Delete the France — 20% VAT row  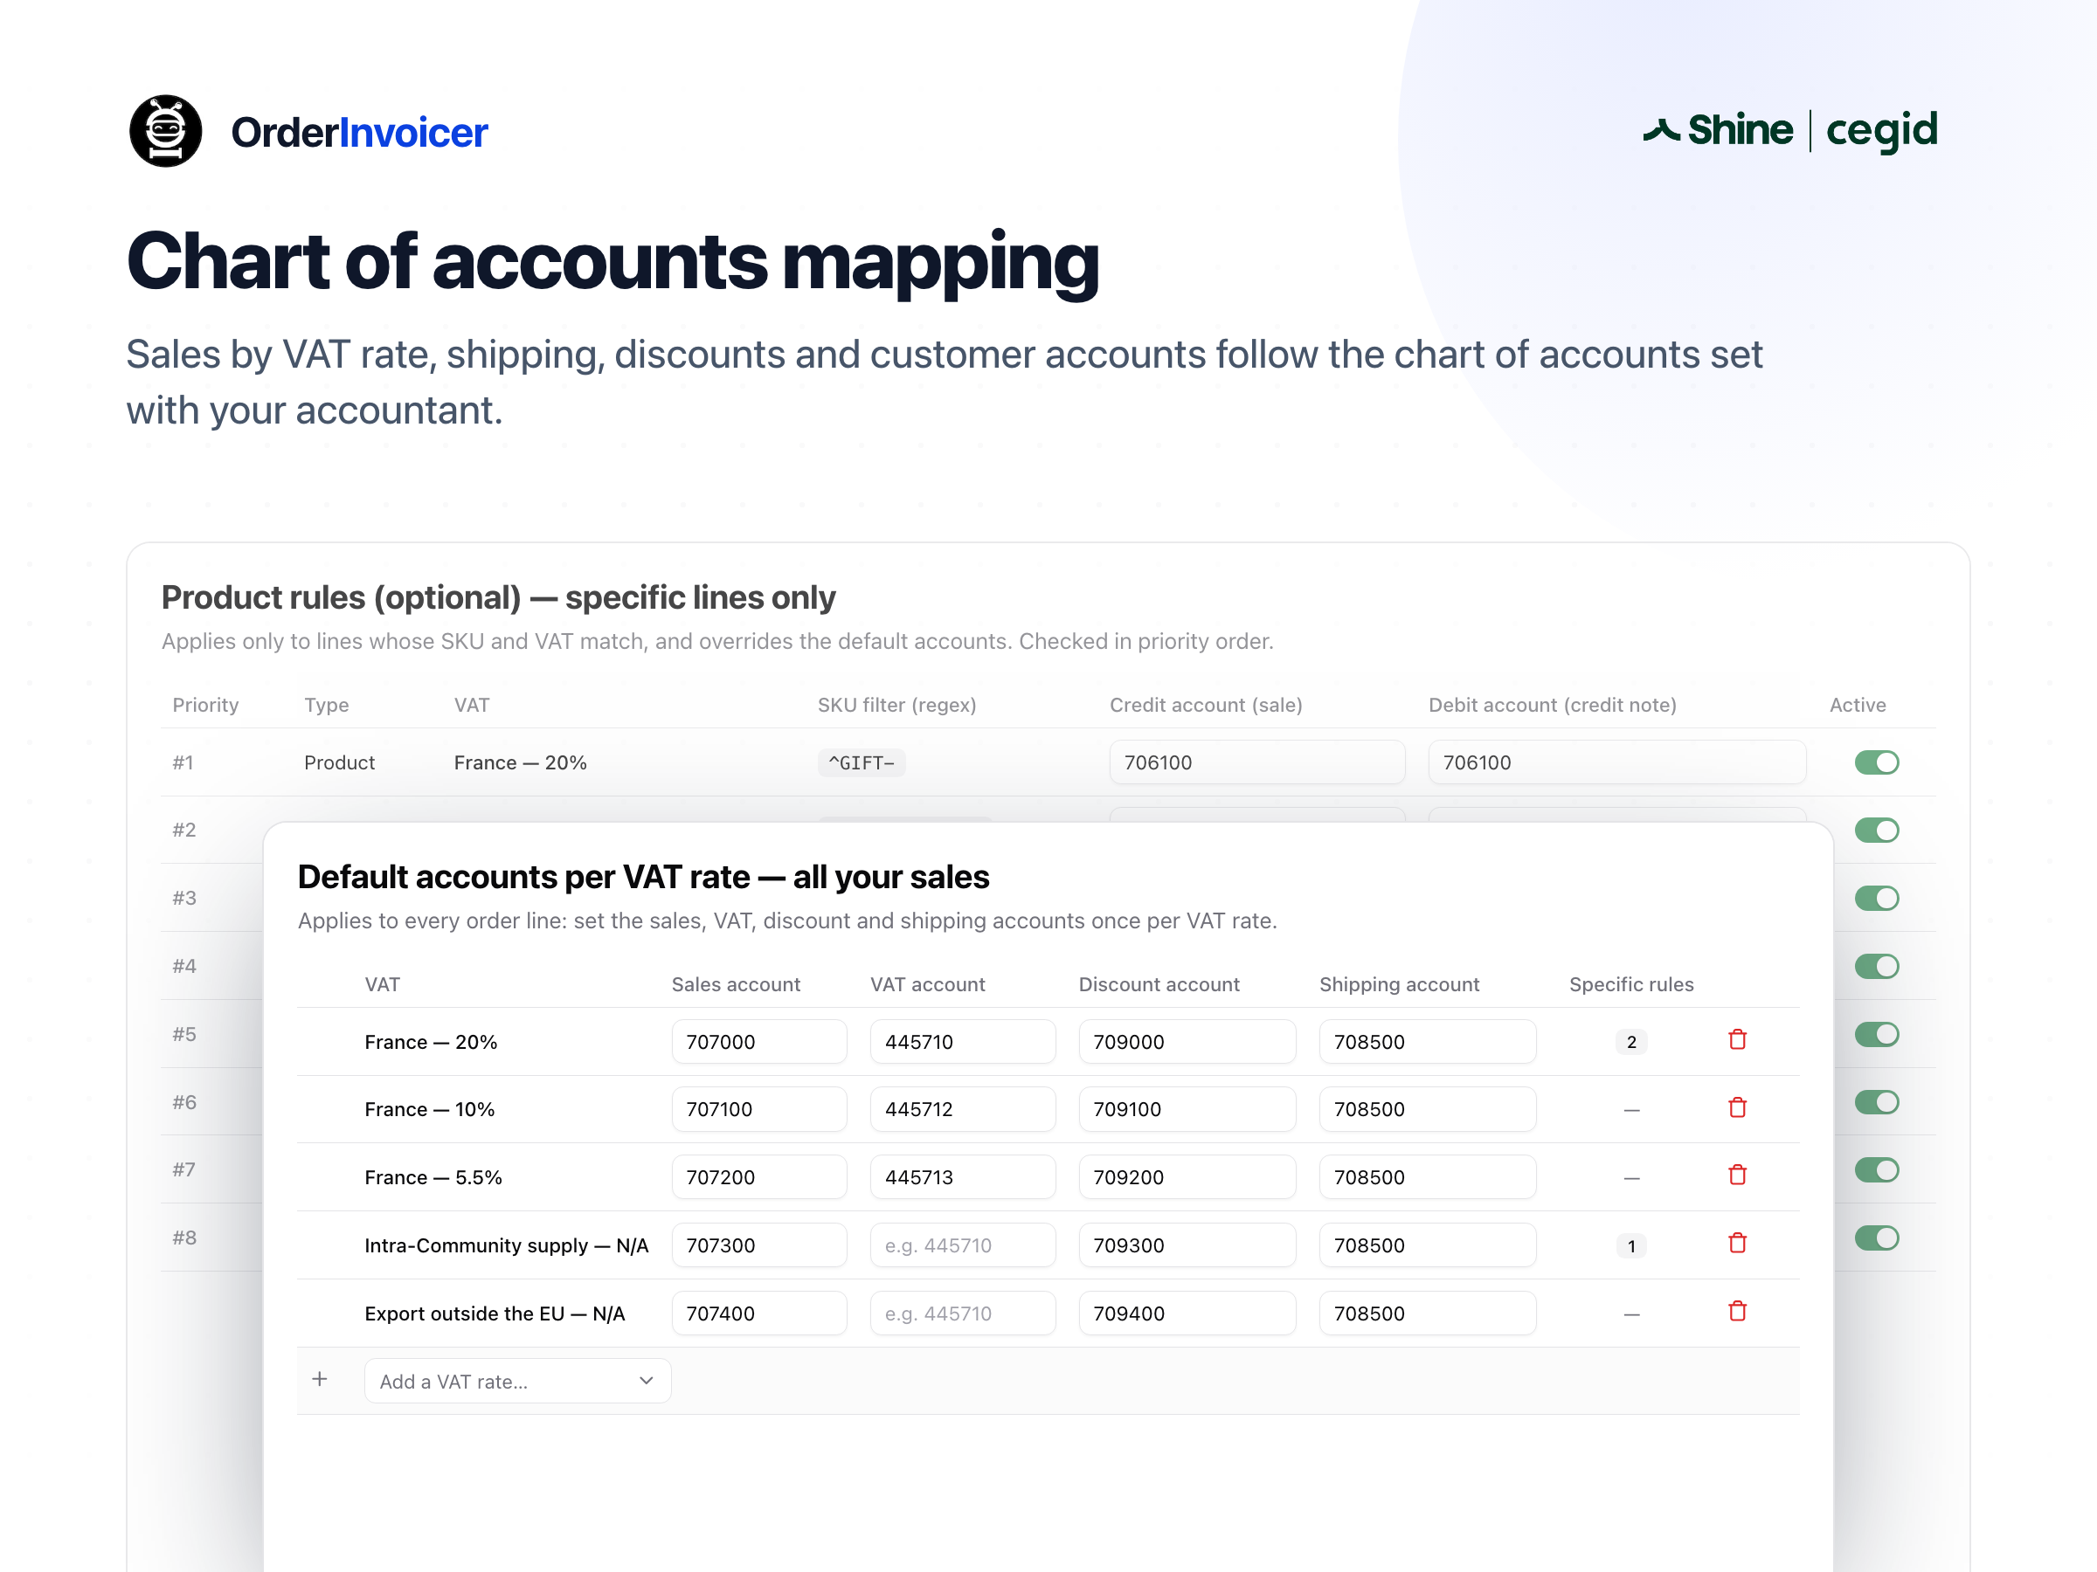pos(1738,1039)
